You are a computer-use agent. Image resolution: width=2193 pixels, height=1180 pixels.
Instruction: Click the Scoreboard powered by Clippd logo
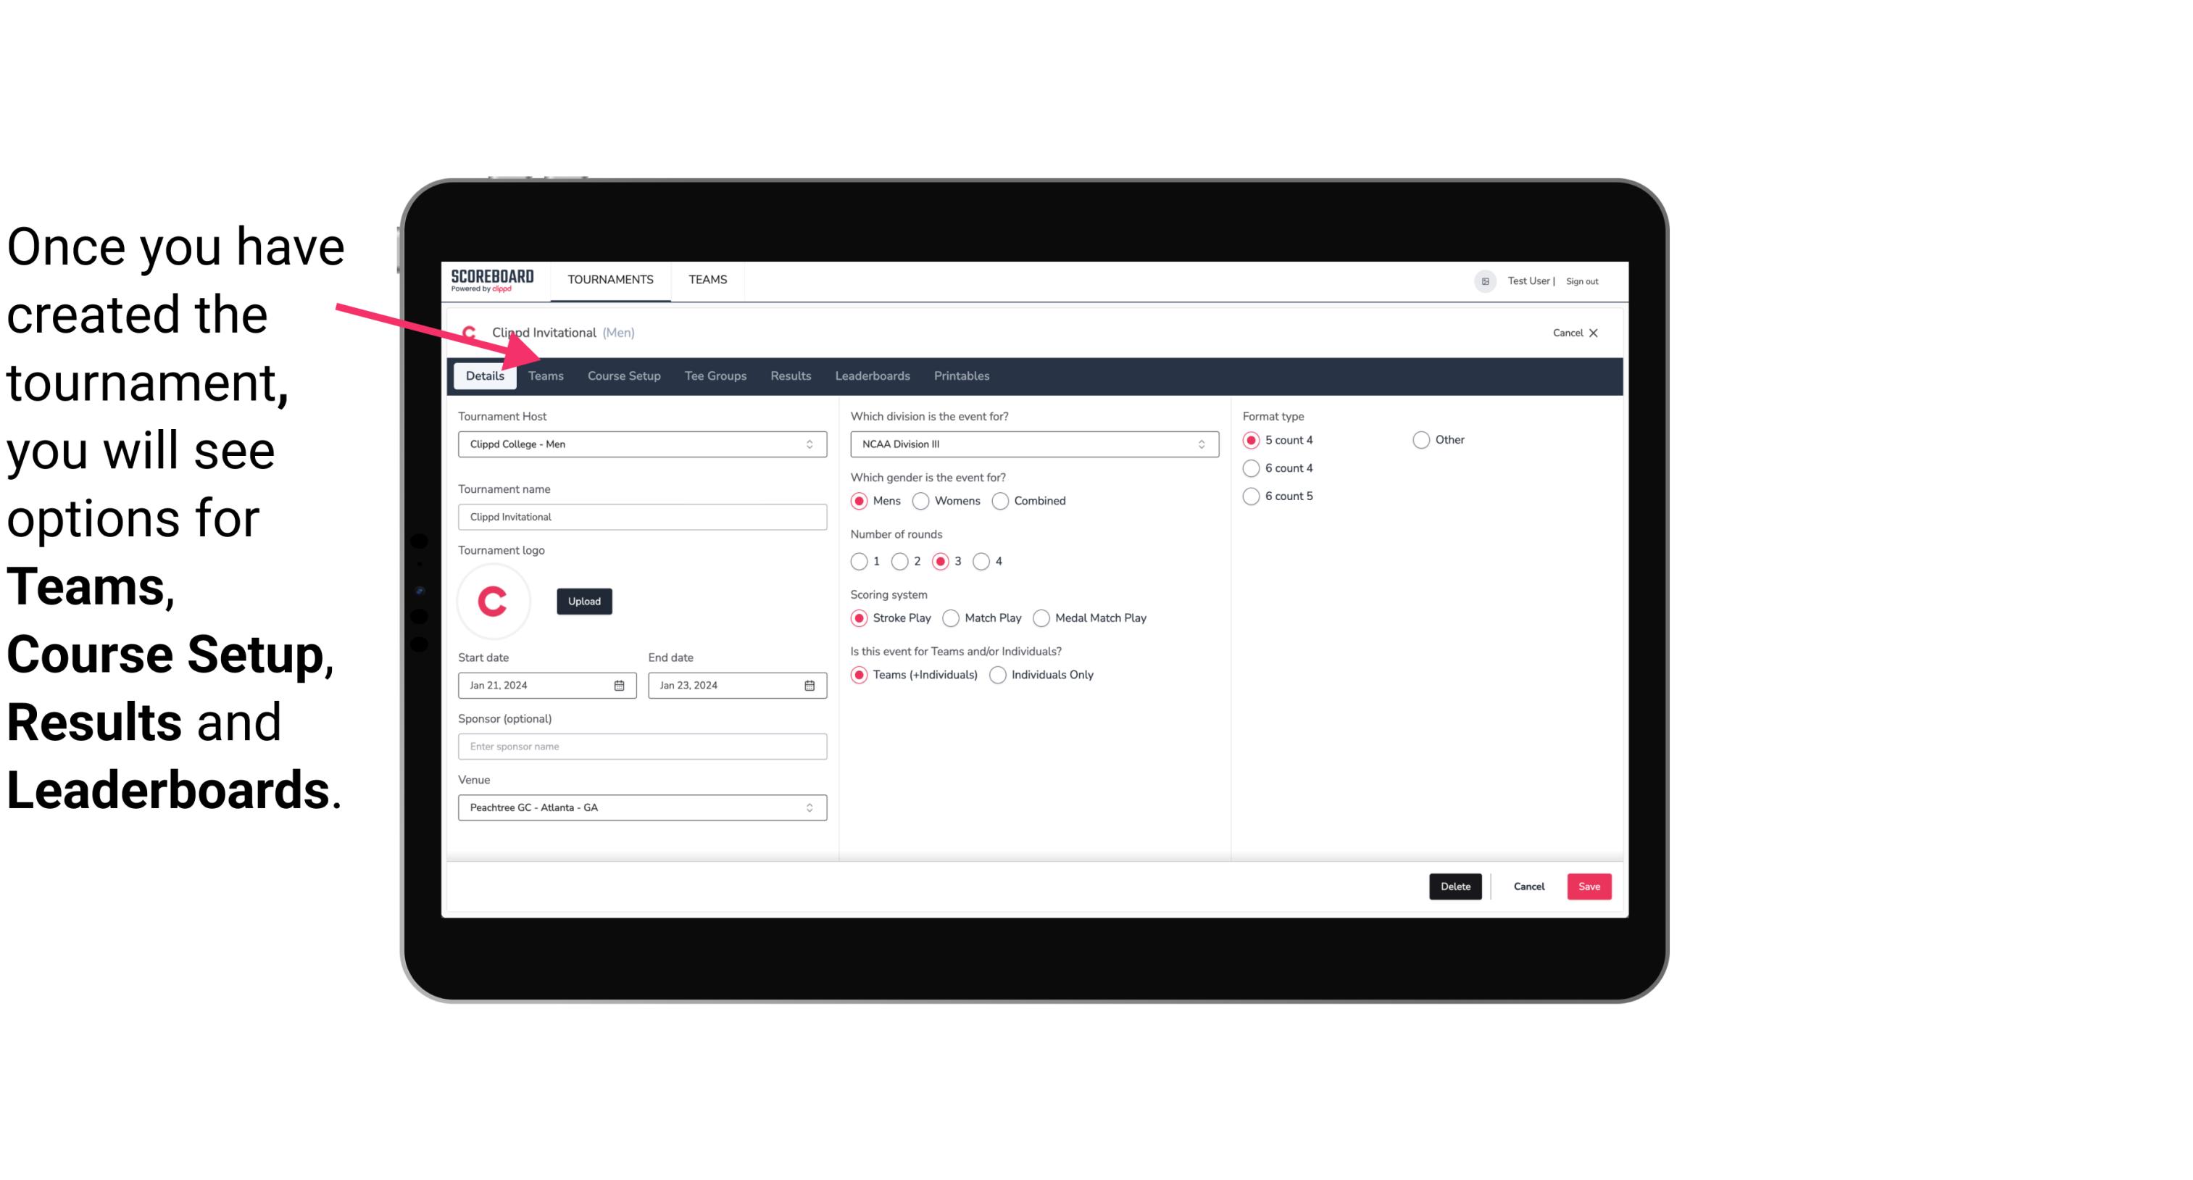(492, 279)
